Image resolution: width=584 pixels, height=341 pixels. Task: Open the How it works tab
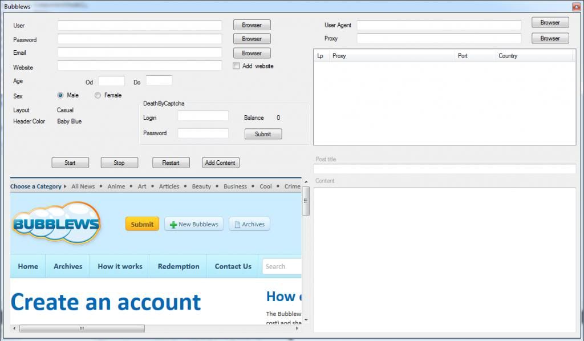[x=120, y=266]
